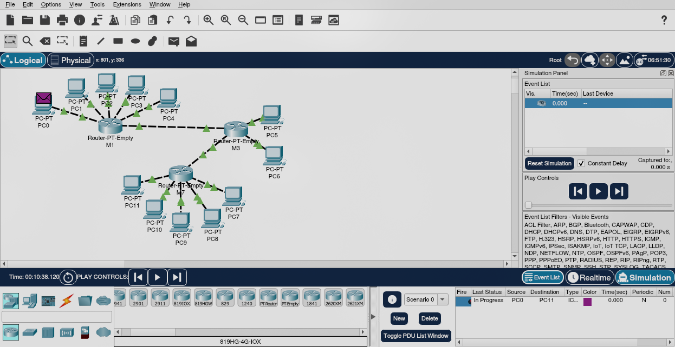Click Toggle PDU List Window button
The image size is (675, 347).
click(416, 336)
